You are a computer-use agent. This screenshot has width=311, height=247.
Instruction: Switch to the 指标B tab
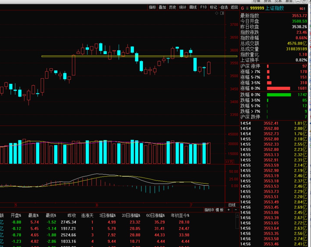pos(209,210)
